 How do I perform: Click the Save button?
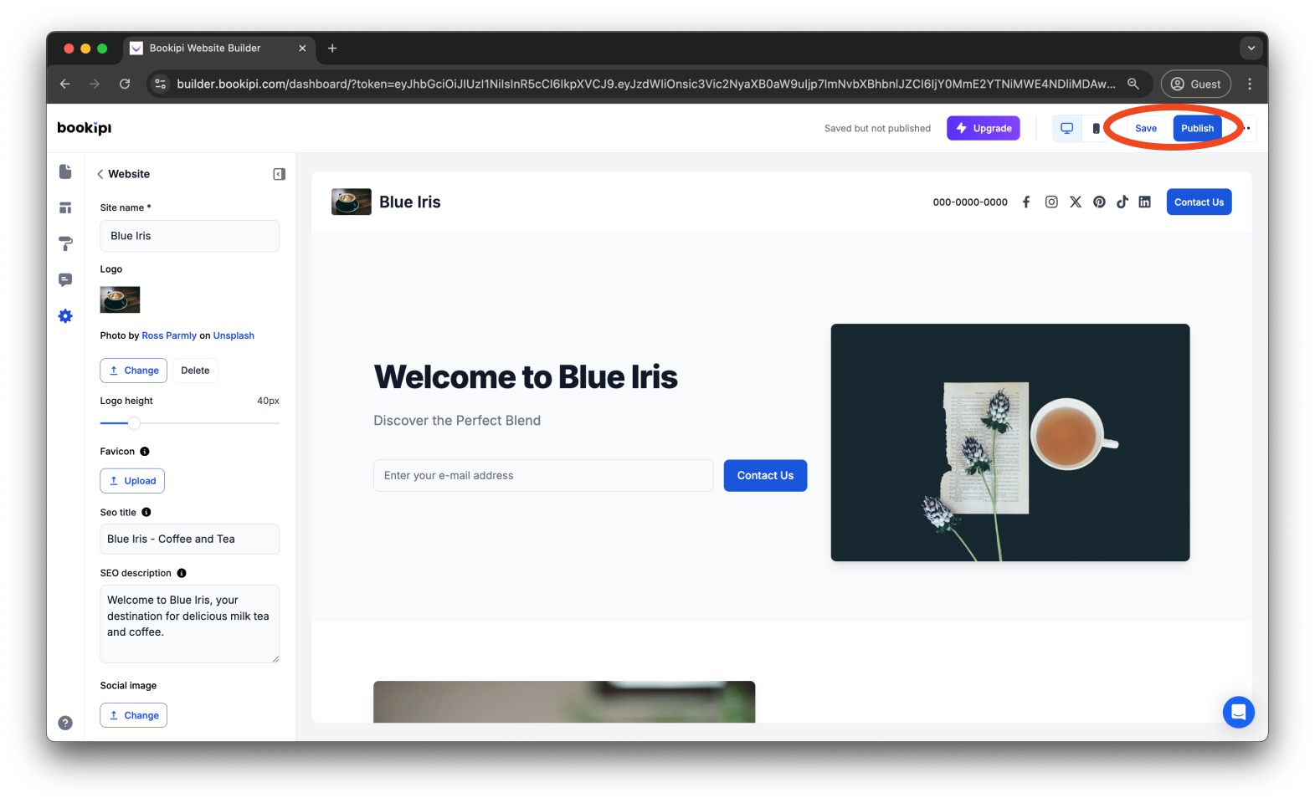click(x=1146, y=128)
